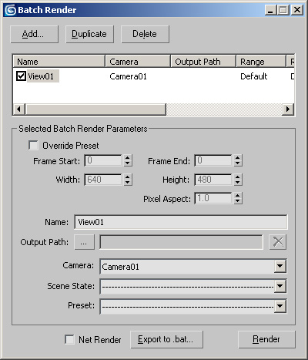Adjust the Width spinner arrows
Screen dimensions: 308x360
tap(128, 180)
